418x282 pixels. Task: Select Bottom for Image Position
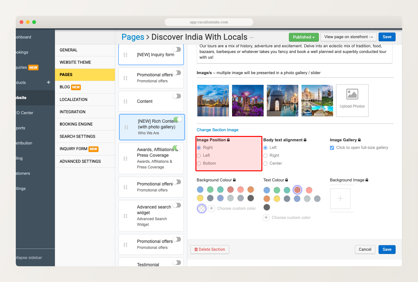199,163
